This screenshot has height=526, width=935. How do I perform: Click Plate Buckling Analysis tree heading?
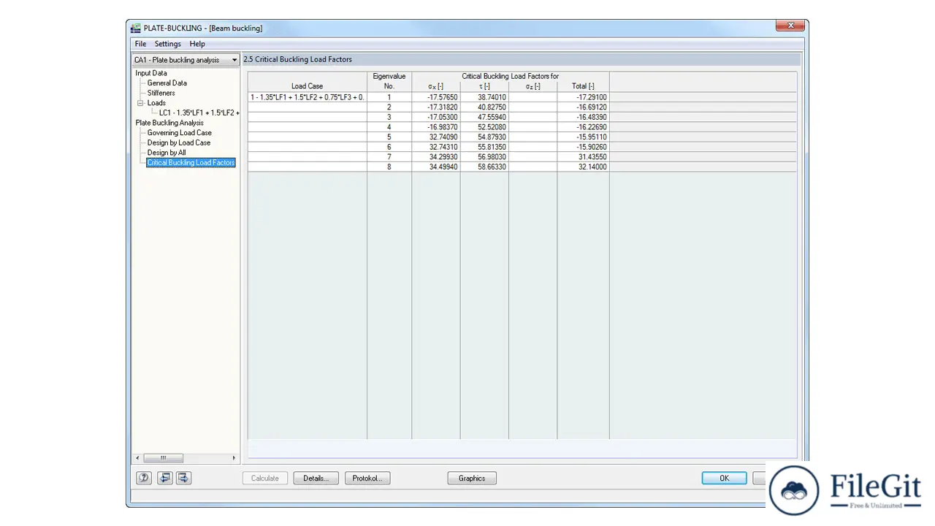coord(169,123)
